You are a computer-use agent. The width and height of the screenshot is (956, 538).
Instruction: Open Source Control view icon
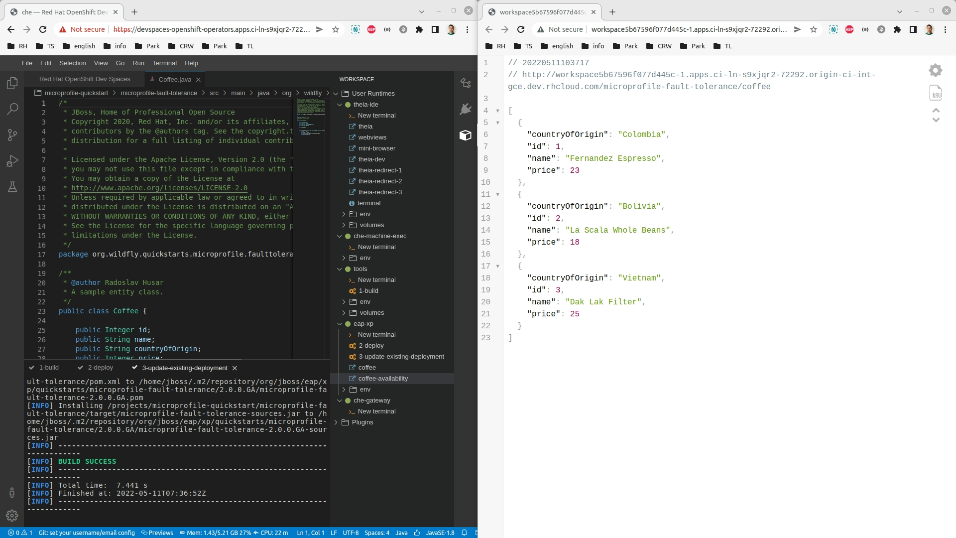point(12,135)
